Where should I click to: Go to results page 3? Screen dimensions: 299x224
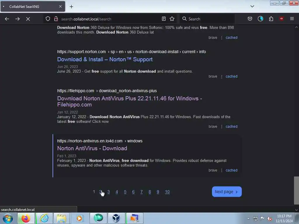[109, 192]
